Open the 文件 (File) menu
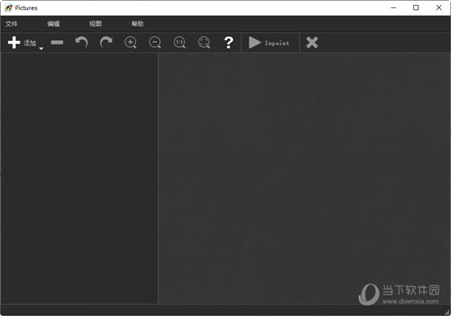 (x=11, y=24)
